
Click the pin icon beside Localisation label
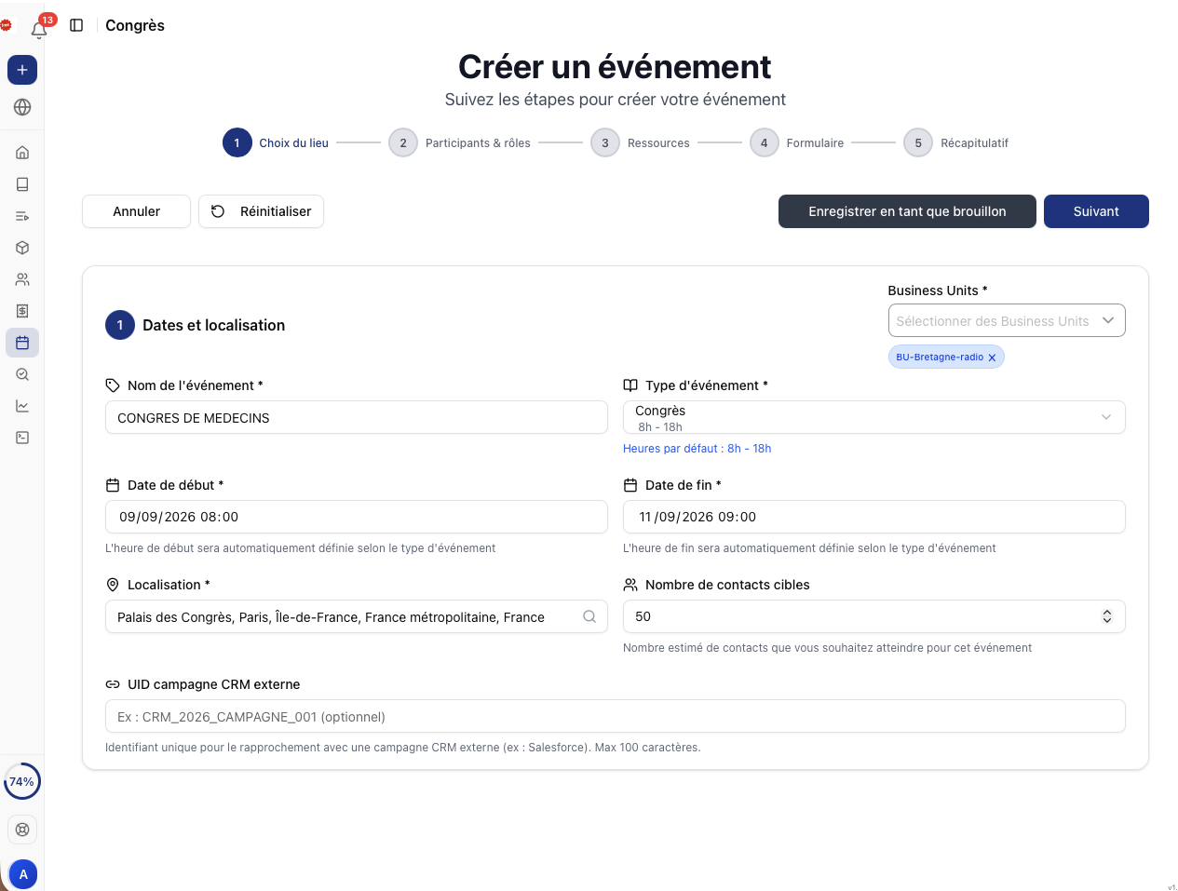tap(113, 585)
